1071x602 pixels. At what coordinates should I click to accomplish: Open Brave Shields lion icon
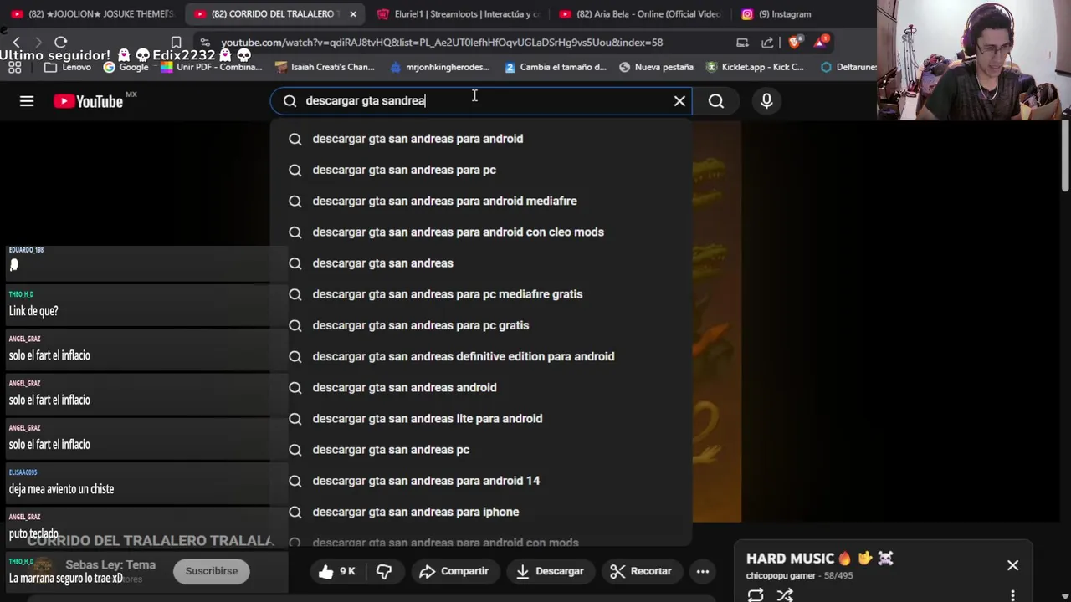coord(794,42)
